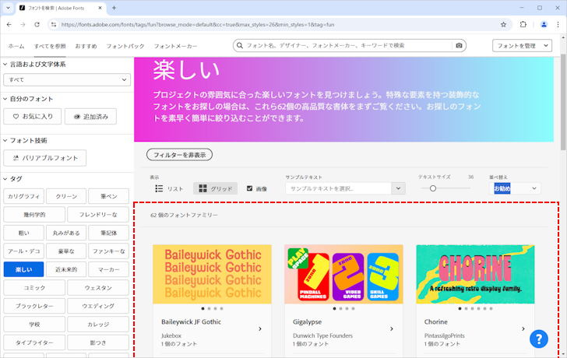Open the フォントパック menu
The height and width of the screenshot is (358, 567).
(x=125, y=46)
